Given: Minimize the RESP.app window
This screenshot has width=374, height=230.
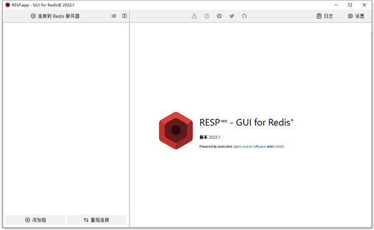Looking at the screenshot, I should click(336, 5).
